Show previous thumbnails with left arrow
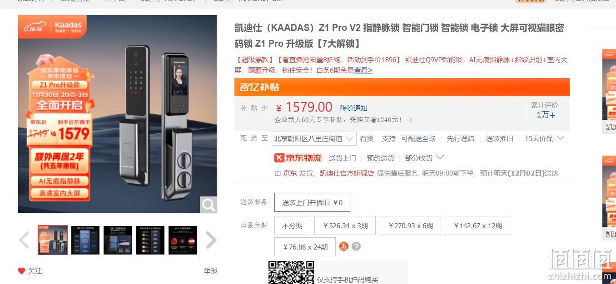616x284 pixels. (24, 240)
